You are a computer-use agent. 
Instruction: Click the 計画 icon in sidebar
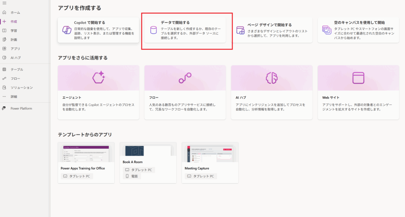pyautogui.click(x=4, y=39)
